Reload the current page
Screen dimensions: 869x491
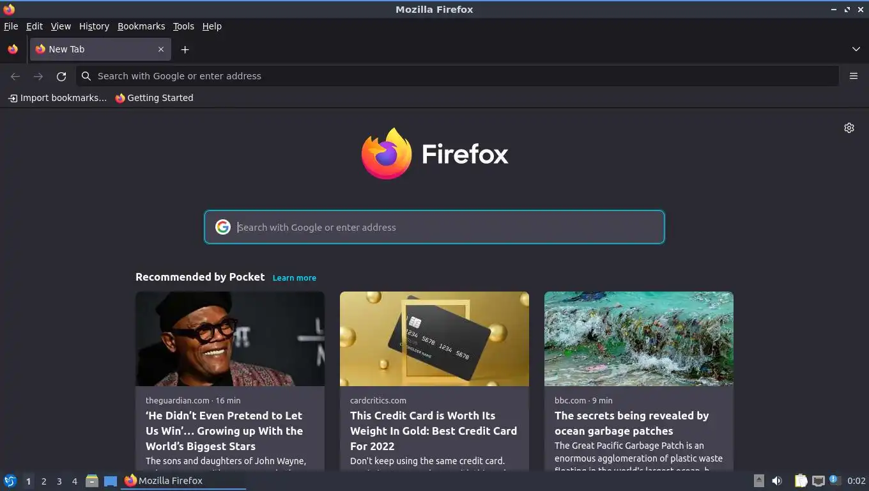click(x=61, y=76)
